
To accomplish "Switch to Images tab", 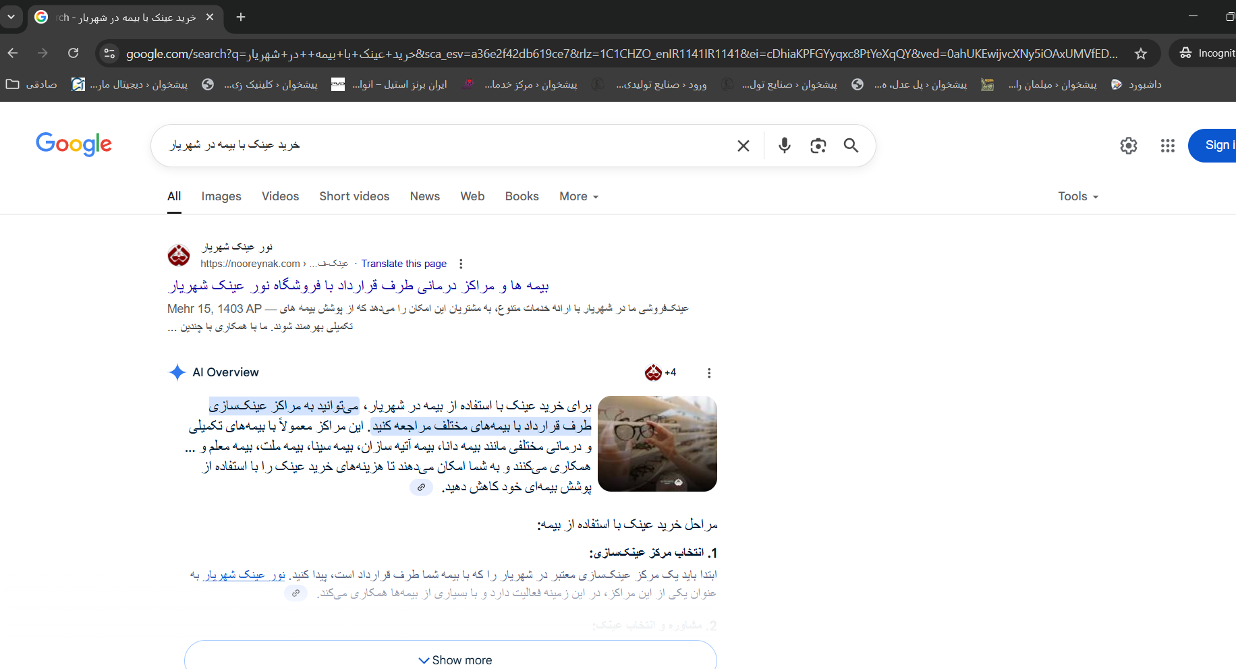I will (221, 196).
